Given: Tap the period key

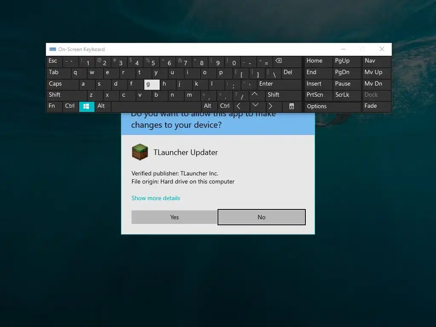Looking at the screenshot, I should pos(225,95).
